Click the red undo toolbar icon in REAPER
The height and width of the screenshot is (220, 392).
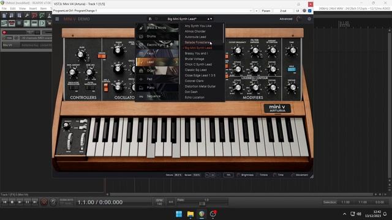34,16
